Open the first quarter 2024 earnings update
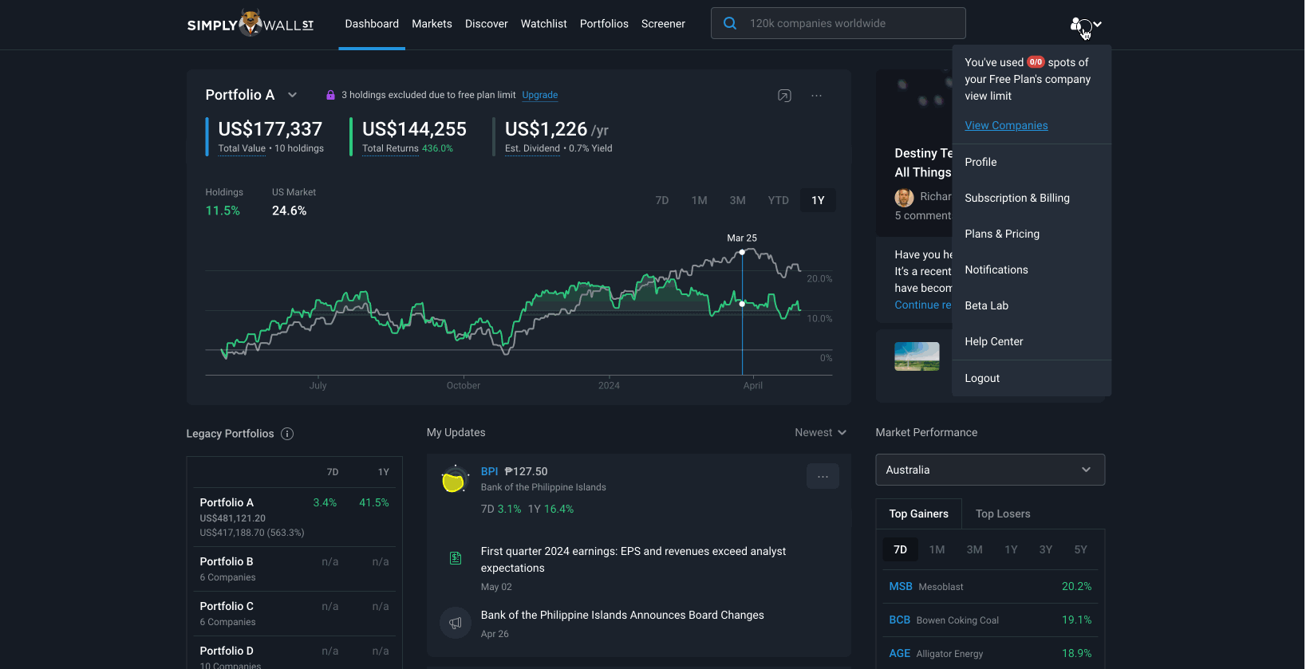Image resolution: width=1306 pixels, height=669 pixels. pyautogui.click(x=633, y=560)
